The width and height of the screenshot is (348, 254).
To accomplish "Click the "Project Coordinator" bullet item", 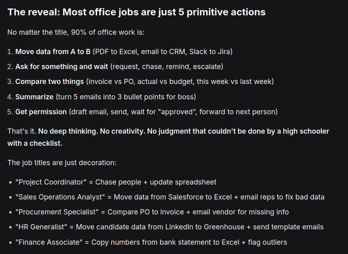I will (x=116, y=182).
